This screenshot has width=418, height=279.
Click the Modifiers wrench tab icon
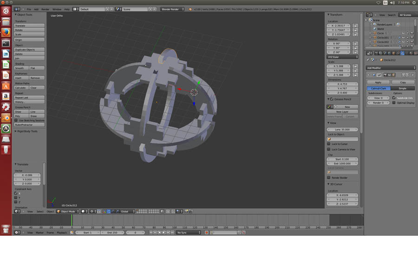tap(402, 53)
